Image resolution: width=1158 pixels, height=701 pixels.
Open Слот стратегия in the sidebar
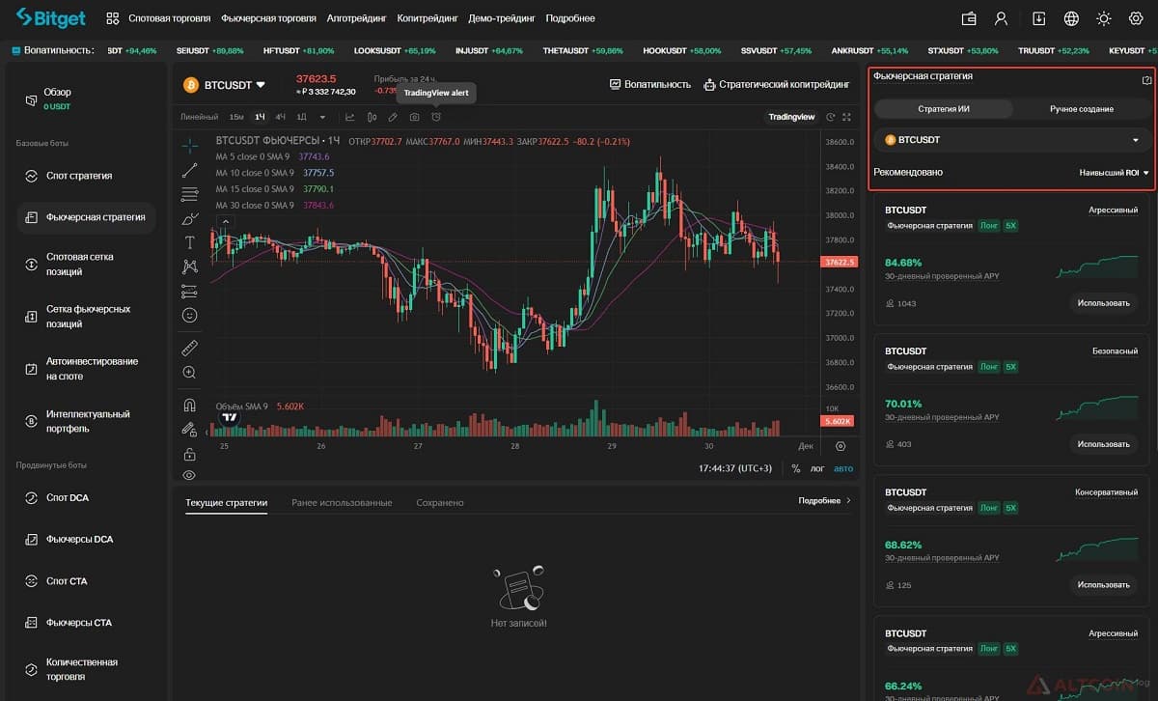(x=86, y=176)
